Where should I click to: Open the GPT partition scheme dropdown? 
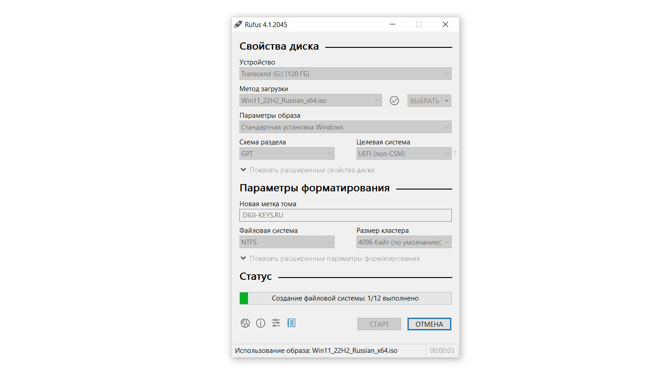(x=287, y=154)
